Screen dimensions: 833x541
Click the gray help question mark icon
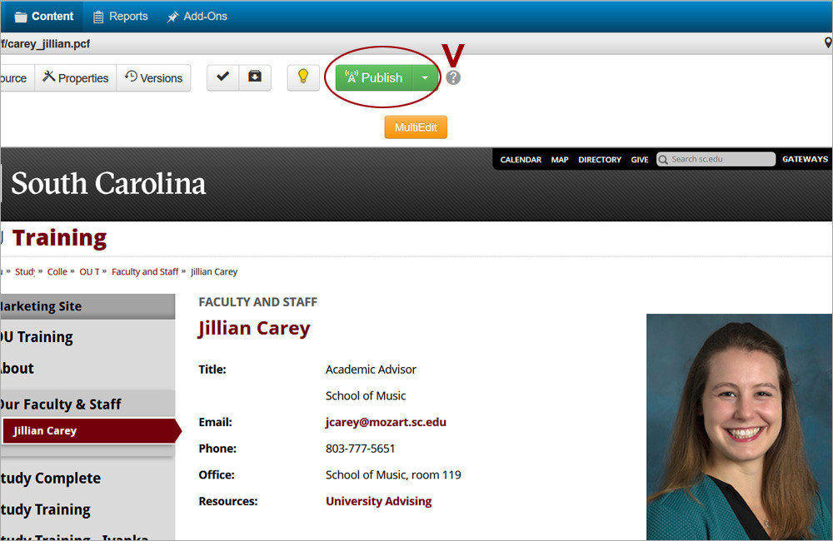453,78
